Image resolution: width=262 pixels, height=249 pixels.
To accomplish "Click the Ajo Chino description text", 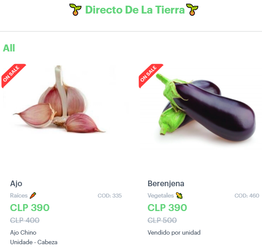I will tap(23, 232).
